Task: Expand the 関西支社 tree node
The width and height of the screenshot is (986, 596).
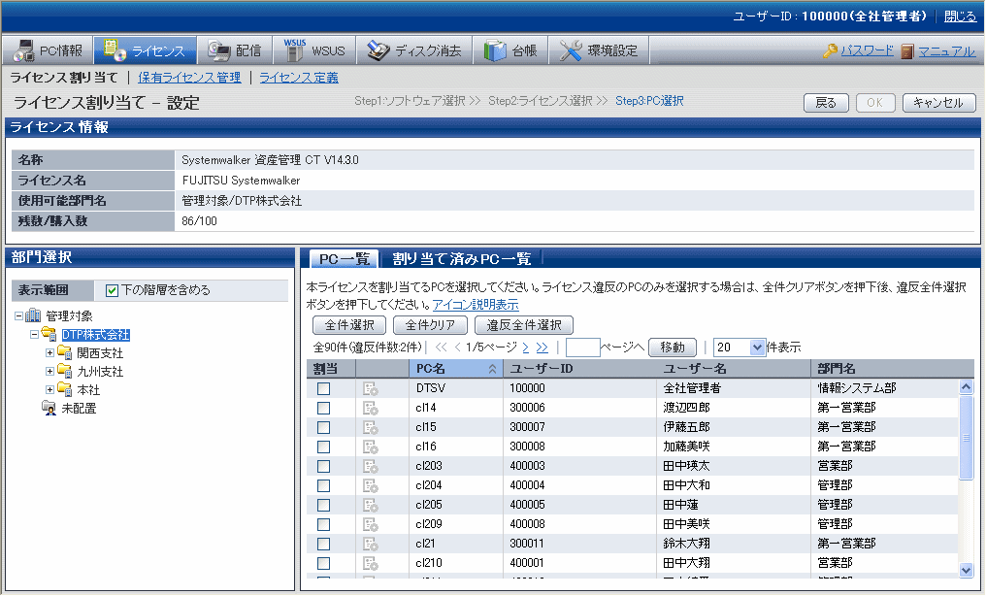Action: [x=49, y=352]
